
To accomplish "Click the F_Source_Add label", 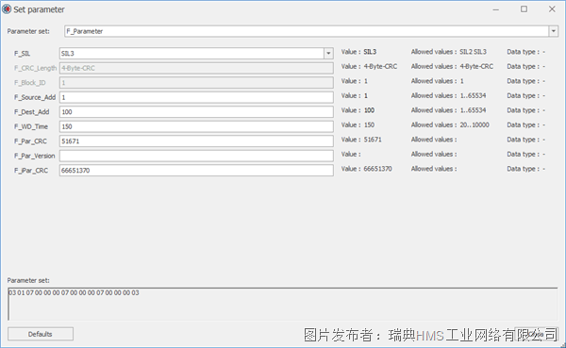I will 35,97.
